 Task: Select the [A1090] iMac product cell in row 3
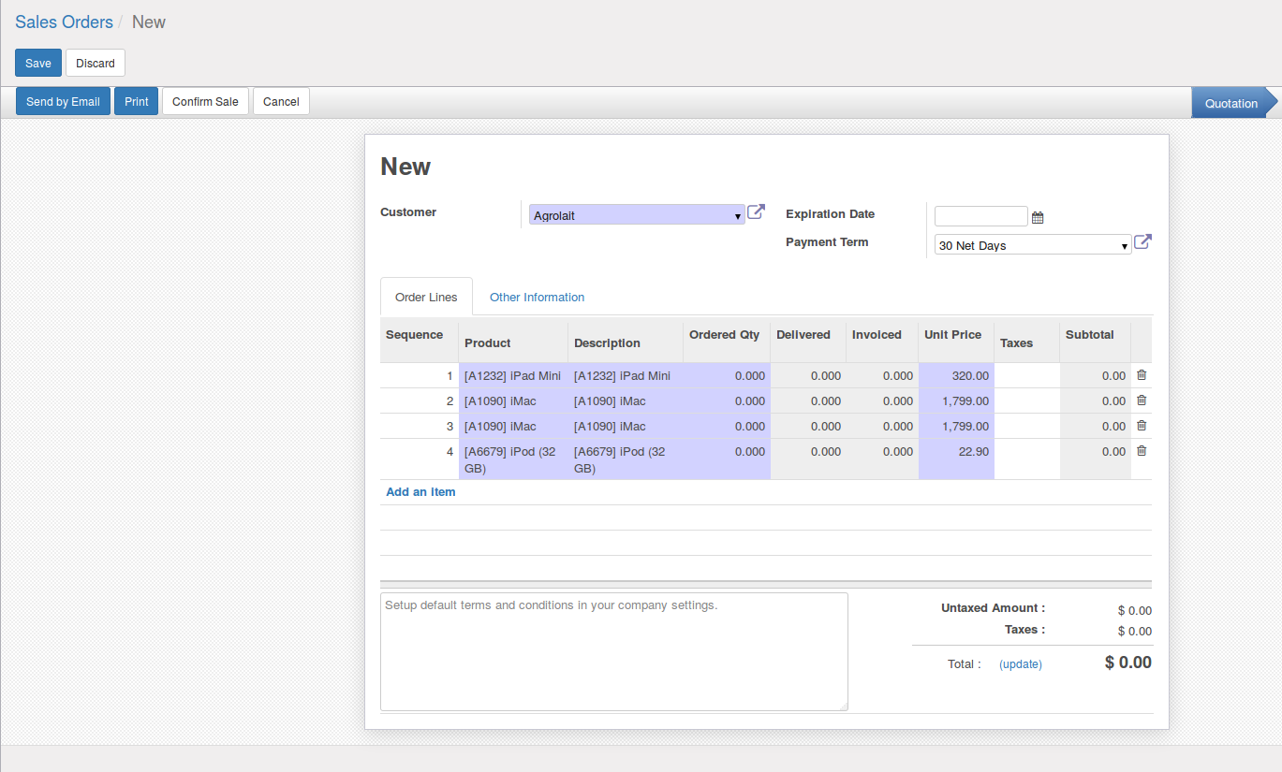pyautogui.click(x=513, y=426)
